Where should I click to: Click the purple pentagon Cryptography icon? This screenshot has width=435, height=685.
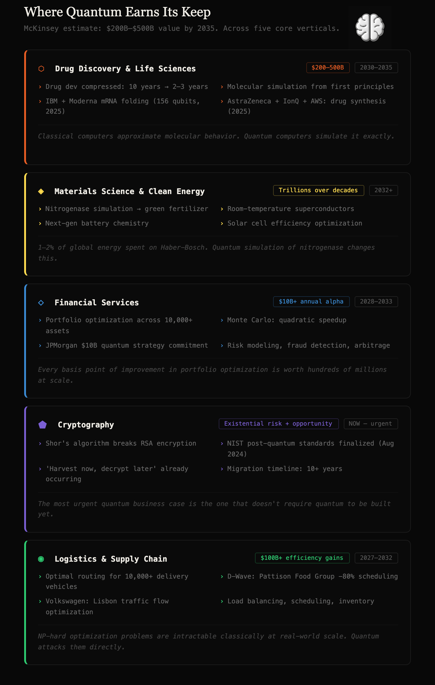(x=43, y=425)
